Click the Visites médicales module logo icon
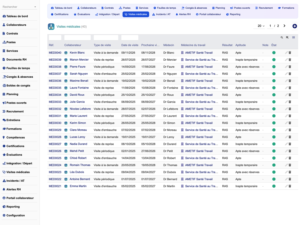 tap(51, 26)
